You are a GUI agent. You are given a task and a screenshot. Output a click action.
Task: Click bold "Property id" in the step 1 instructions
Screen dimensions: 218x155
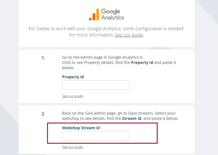click(x=142, y=63)
